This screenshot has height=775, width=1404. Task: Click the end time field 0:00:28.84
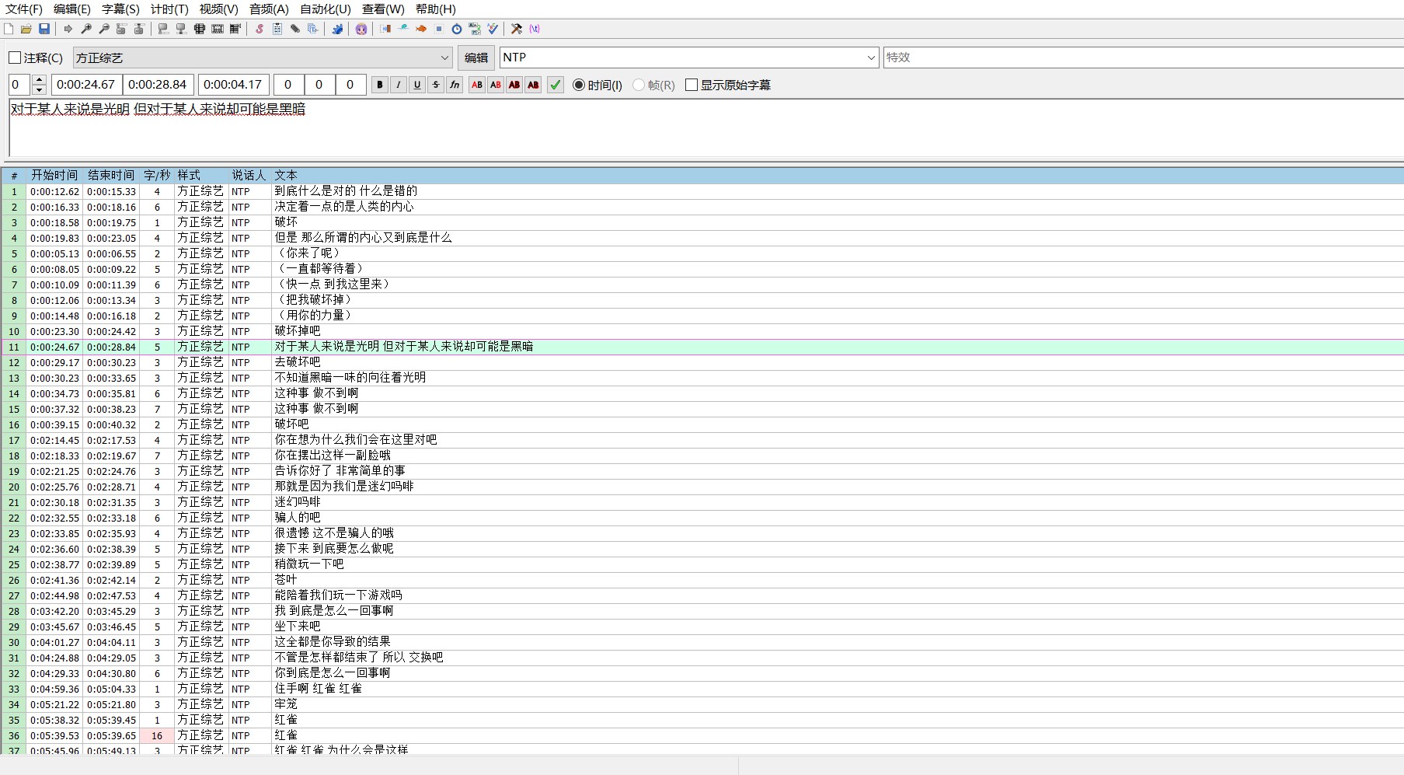point(158,85)
